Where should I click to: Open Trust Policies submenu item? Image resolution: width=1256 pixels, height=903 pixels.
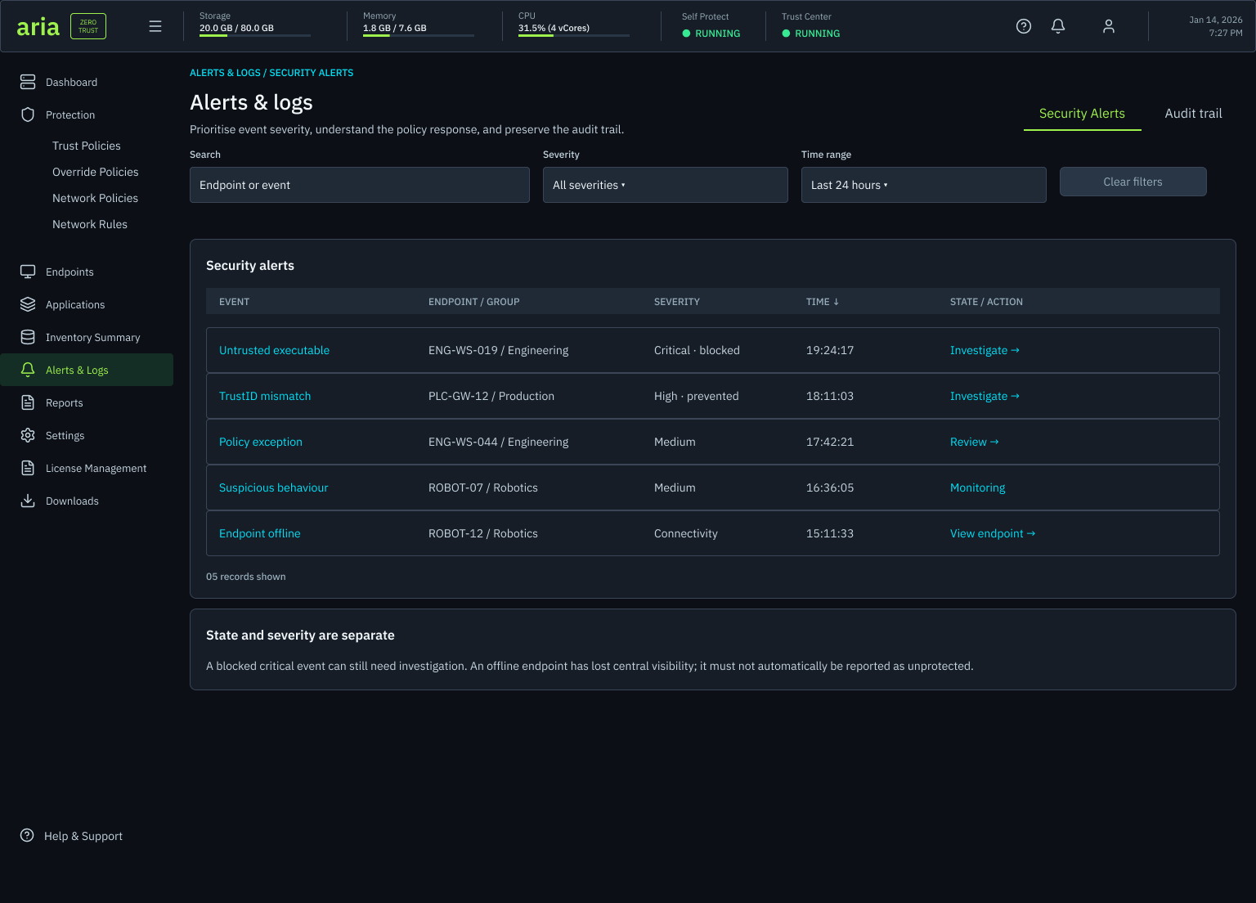[x=87, y=146]
